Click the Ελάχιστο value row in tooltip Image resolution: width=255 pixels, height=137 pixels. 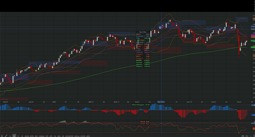point(143,66)
